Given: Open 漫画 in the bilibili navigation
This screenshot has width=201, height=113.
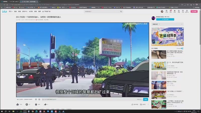Looking at the screenshot, I should click(x=35, y=12).
